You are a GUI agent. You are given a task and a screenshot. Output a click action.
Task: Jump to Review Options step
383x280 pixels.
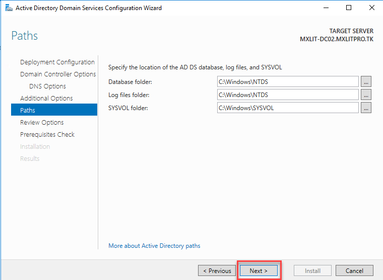42,123
